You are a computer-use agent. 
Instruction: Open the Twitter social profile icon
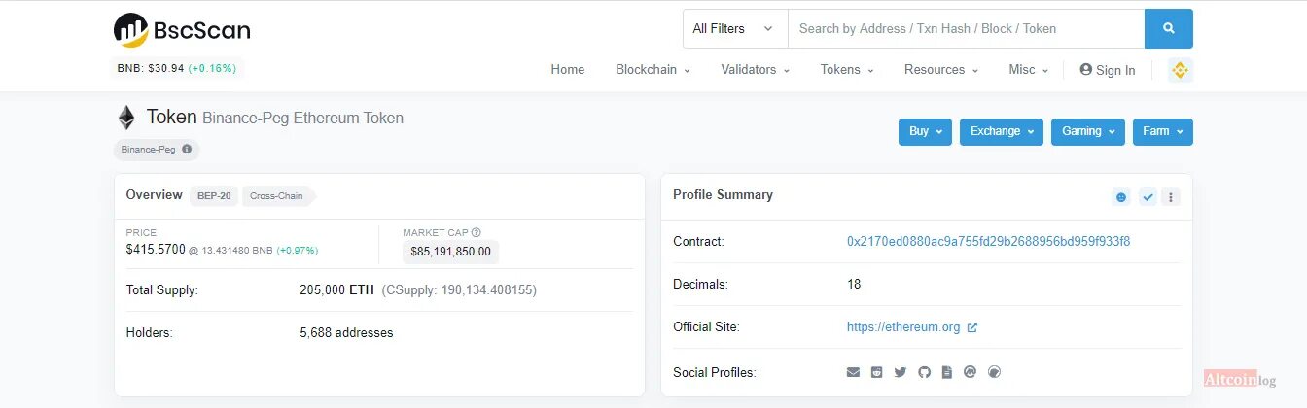tap(901, 372)
